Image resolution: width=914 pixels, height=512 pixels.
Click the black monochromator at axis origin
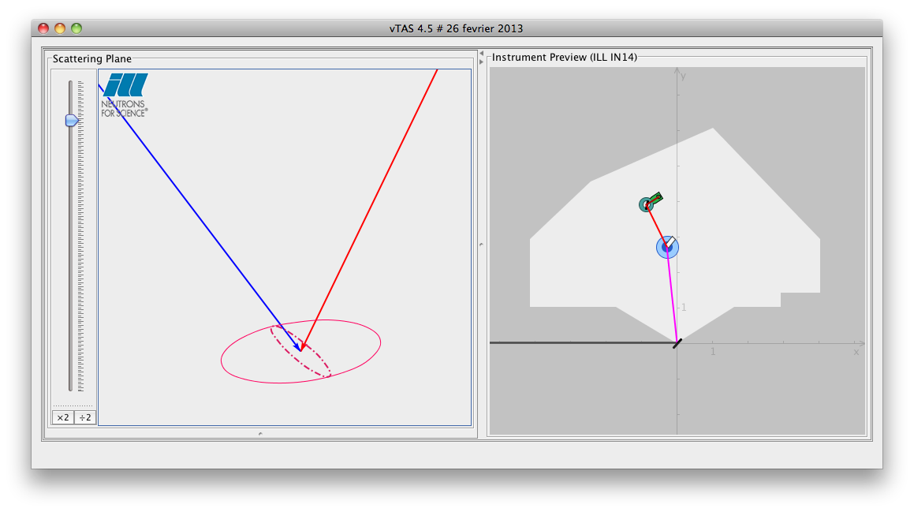pyautogui.click(x=677, y=342)
